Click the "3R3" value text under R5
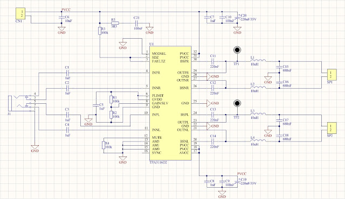345x199 pixels. 114,26
